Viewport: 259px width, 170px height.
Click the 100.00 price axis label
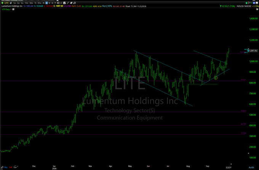point(253,157)
